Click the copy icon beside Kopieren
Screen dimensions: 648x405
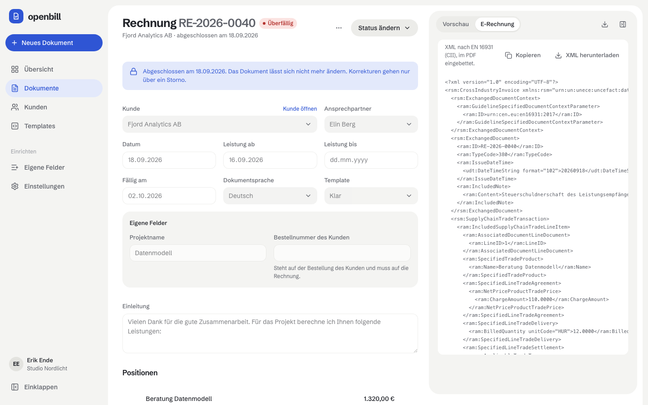point(508,55)
